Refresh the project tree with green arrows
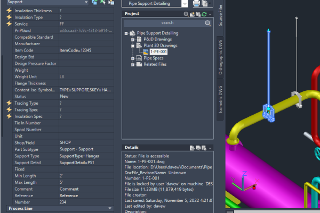Screen dimensions: 320x213 click(x=204, y=14)
